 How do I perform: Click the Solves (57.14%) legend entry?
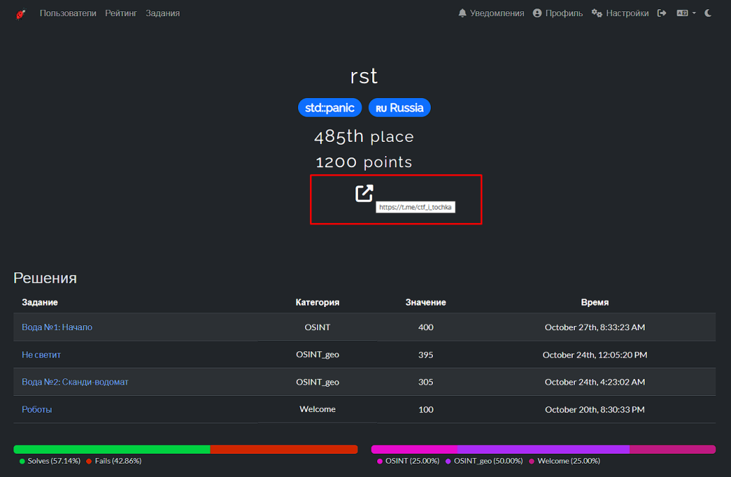point(50,461)
